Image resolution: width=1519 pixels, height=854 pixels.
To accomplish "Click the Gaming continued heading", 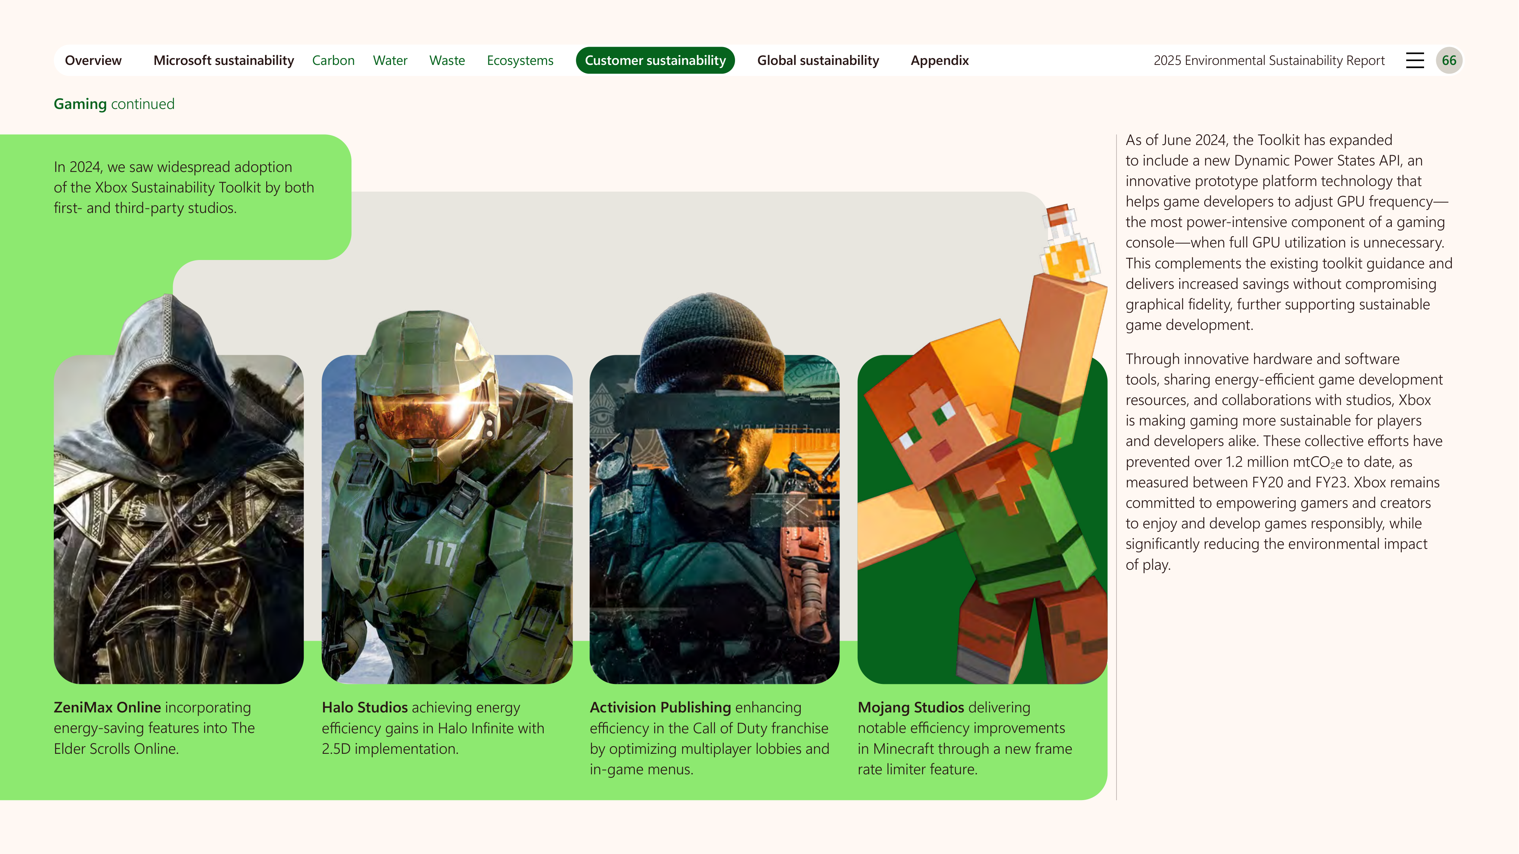I will coord(114,104).
